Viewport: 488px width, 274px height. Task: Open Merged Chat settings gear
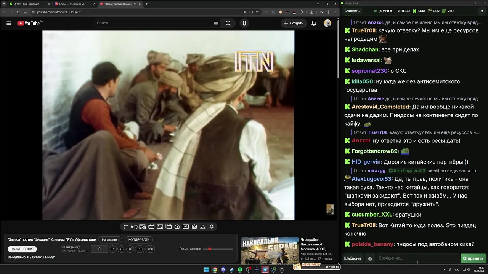[482, 11]
